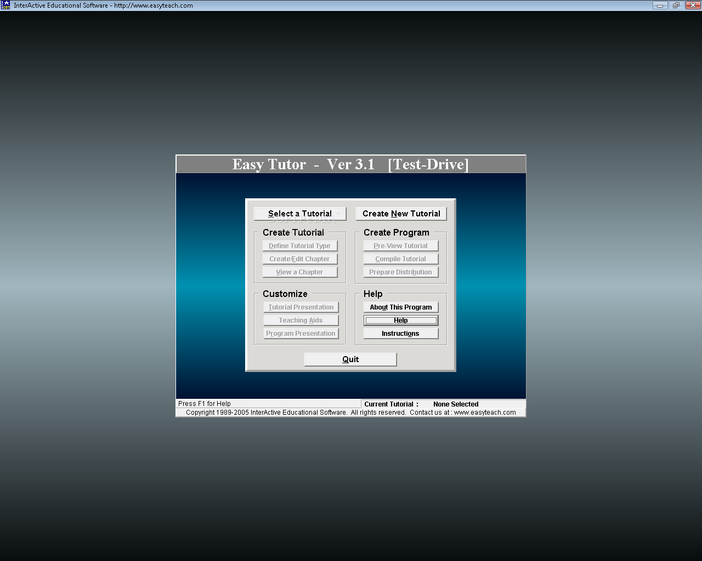This screenshot has height=561, width=702.
Task: Click Pre-View Tutorial button
Action: coord(401,246)
